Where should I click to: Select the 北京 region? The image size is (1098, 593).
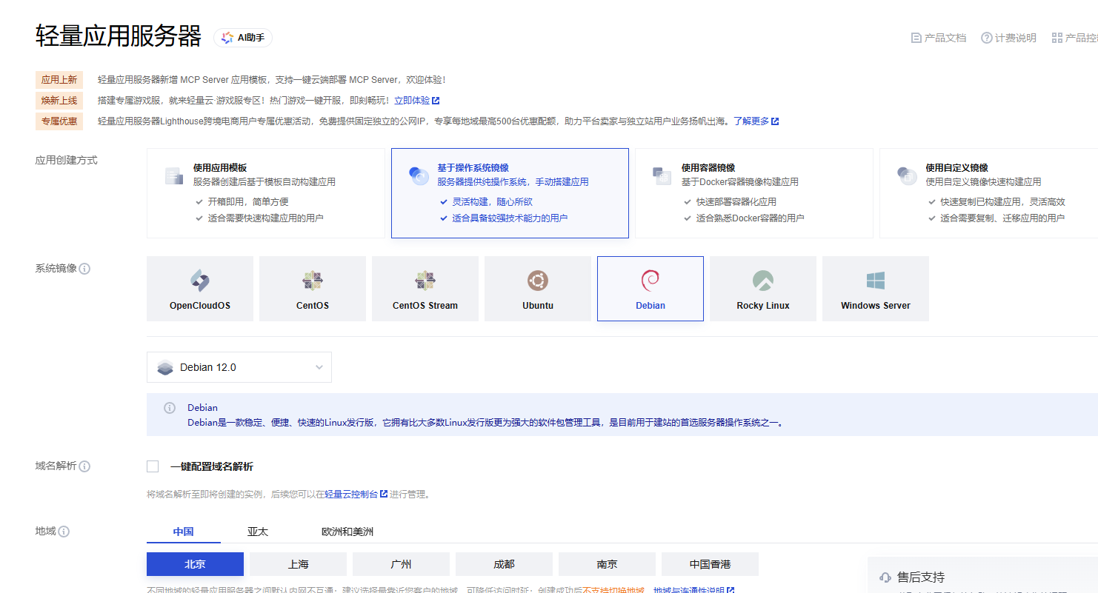pos(195,564)
